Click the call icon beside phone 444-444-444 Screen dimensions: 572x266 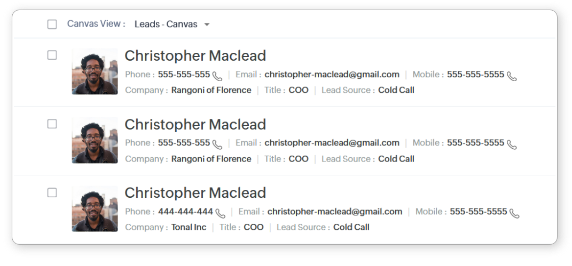pos(220,213)
